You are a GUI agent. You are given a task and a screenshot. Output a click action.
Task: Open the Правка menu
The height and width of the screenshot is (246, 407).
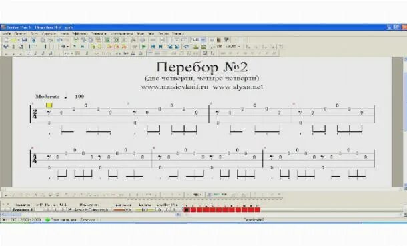pyautogui.click(x=20, y=33)
